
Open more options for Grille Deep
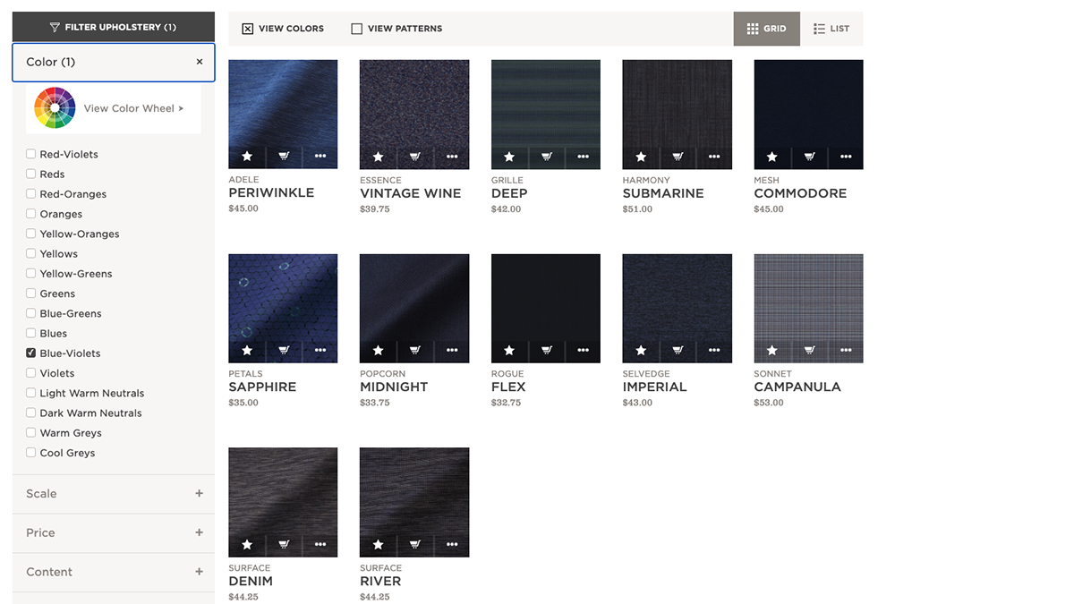click(583, 157)
